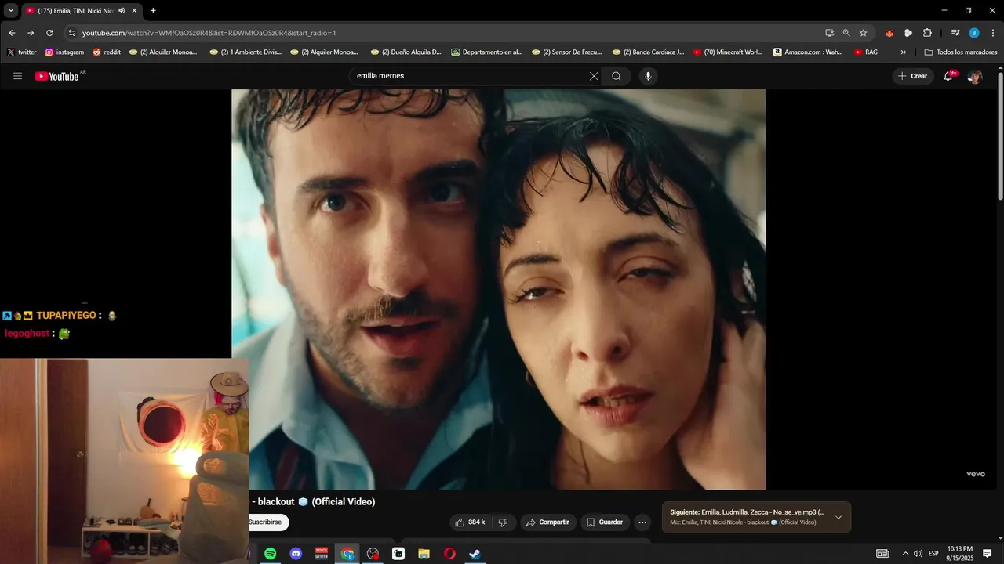Open Discord from the taskbar

point(296,554)
